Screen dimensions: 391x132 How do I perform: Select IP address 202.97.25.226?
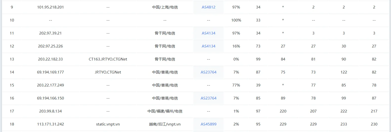click(50, 46)
